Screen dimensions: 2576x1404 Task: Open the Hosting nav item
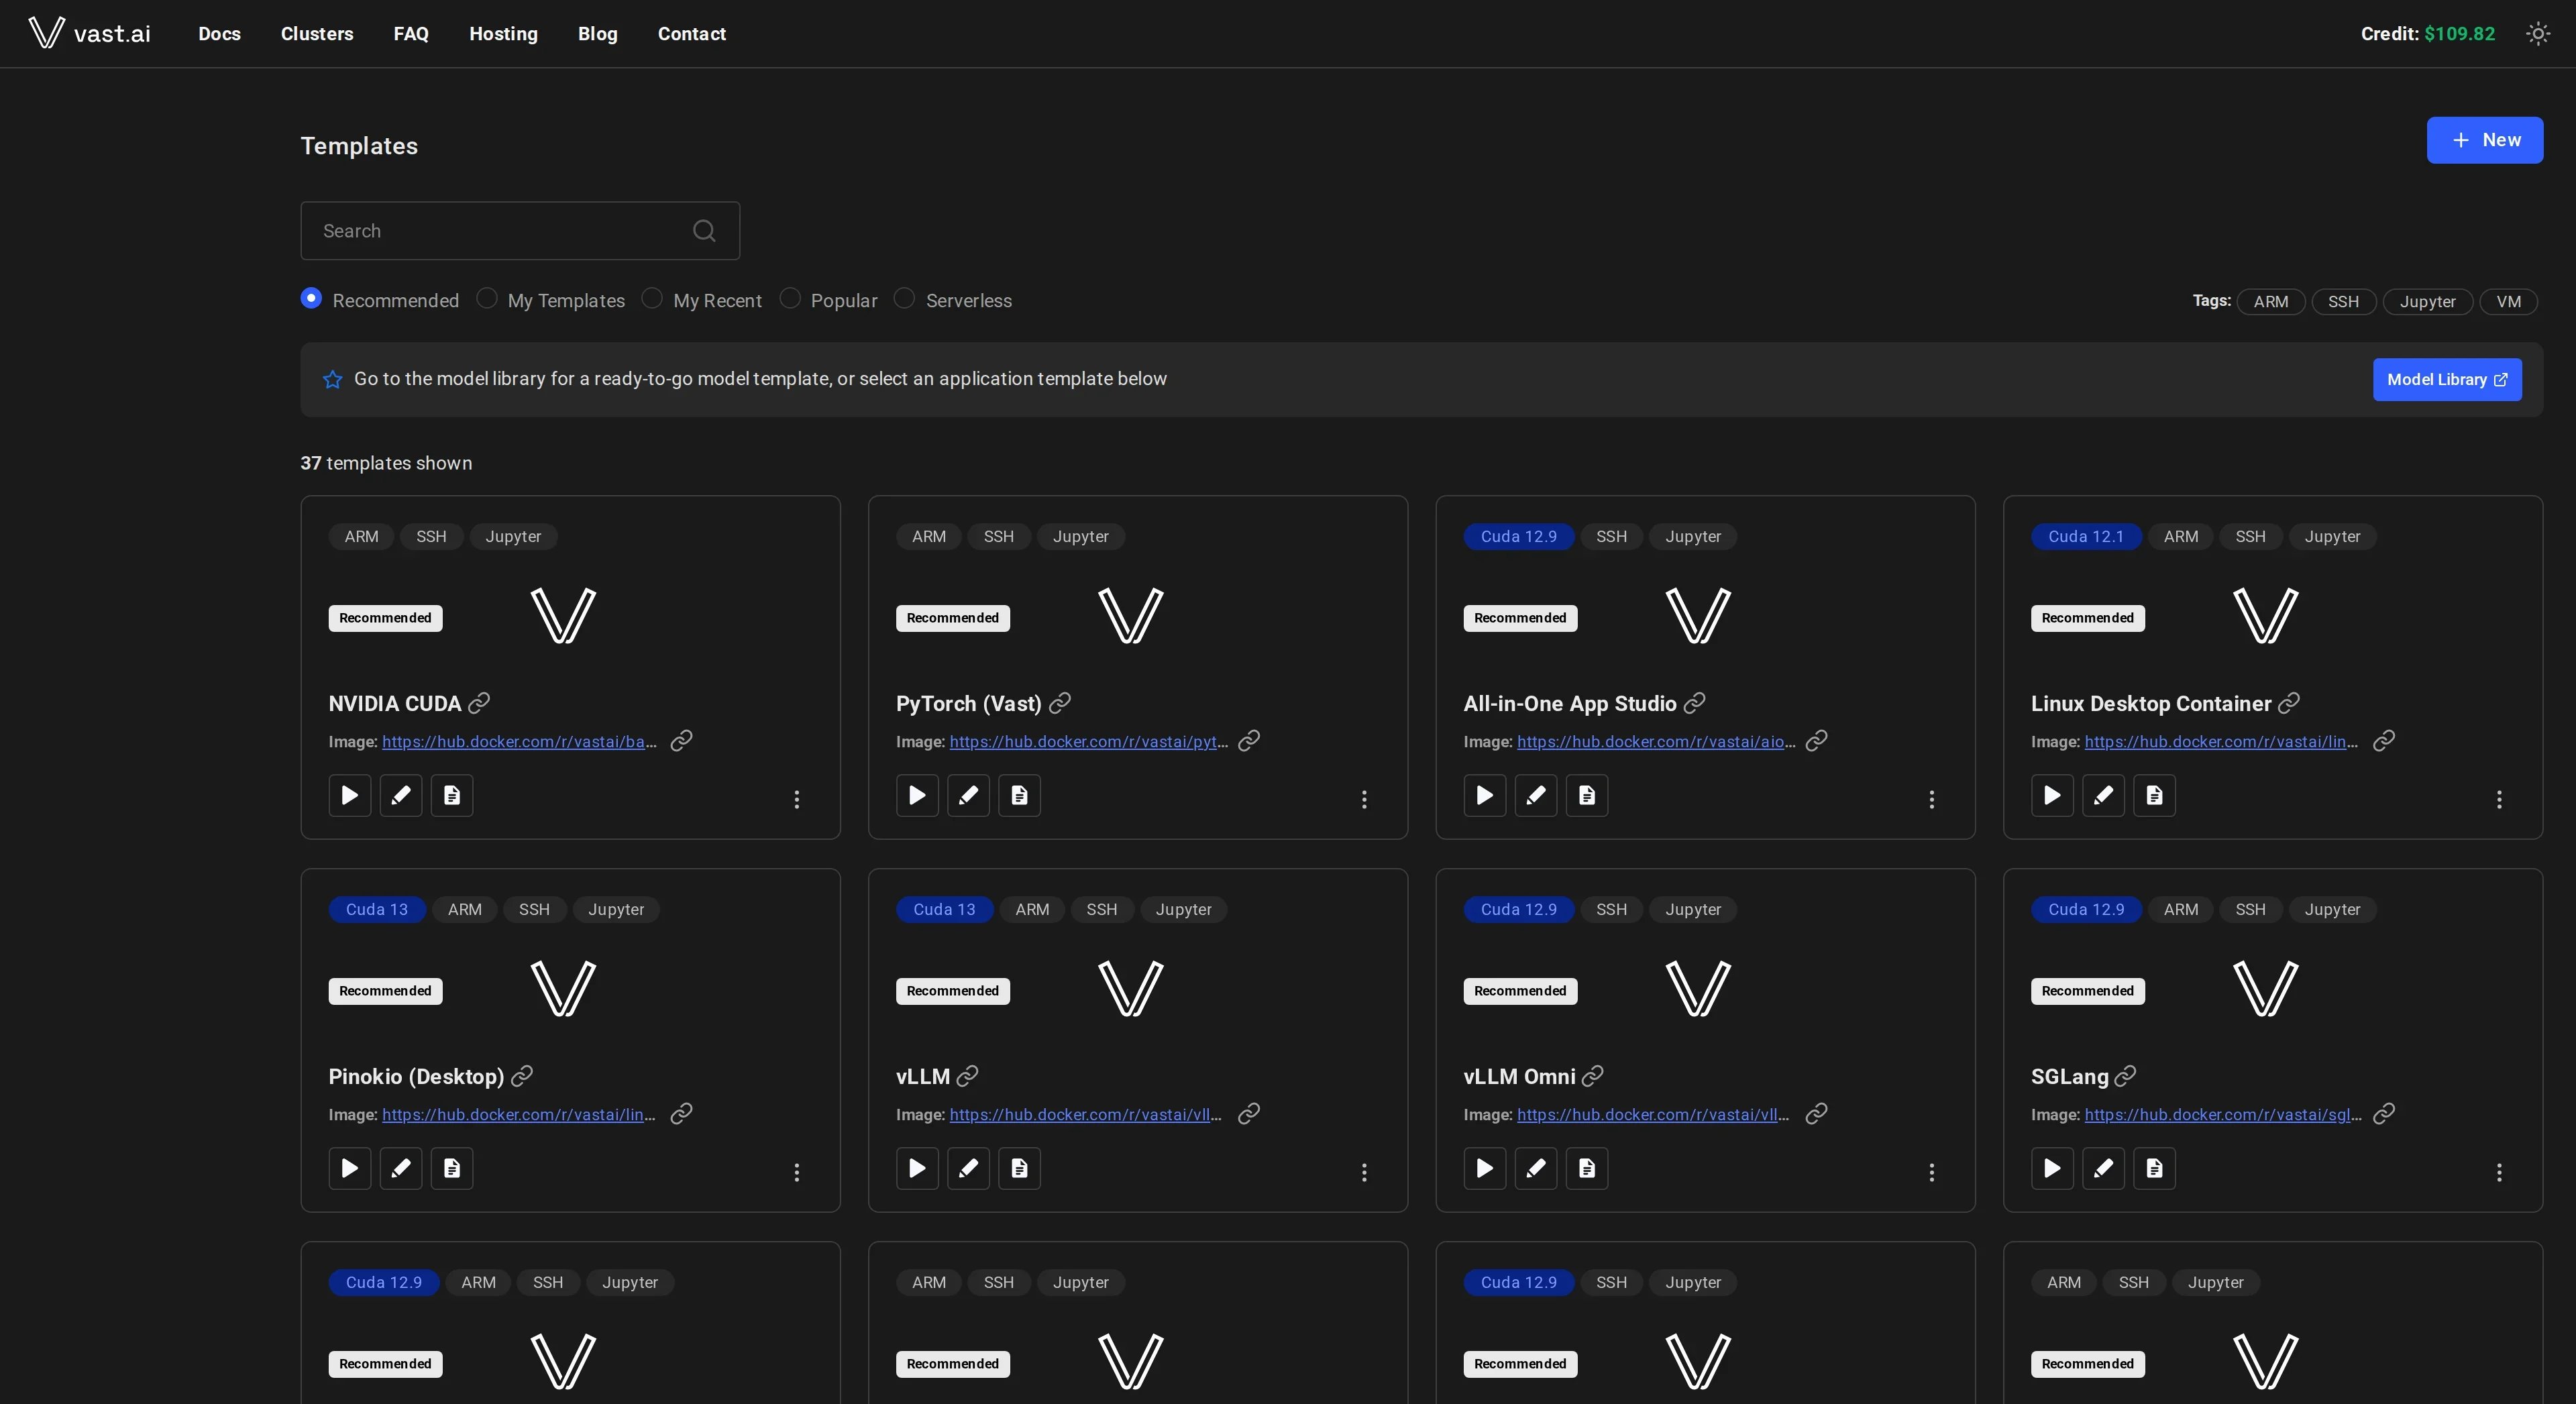503,34
